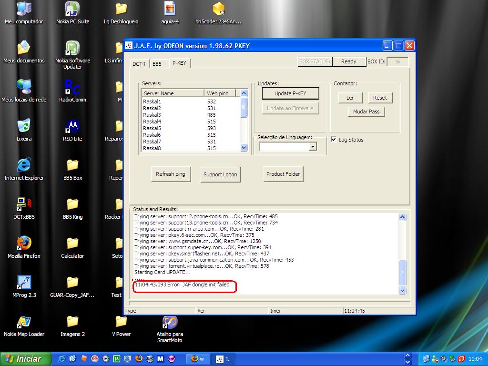Launch the RadioComm shortcut
Image resolution: width=488 pixels, height=366 pixels.
pyautogui.click(x=72, y=91)
